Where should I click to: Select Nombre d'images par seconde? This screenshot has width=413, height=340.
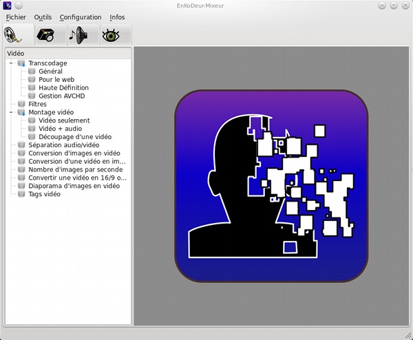coord(76,169)
